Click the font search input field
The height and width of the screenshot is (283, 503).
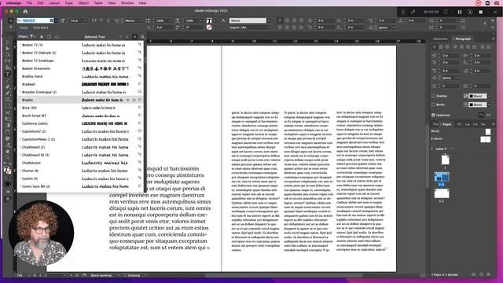35,20
